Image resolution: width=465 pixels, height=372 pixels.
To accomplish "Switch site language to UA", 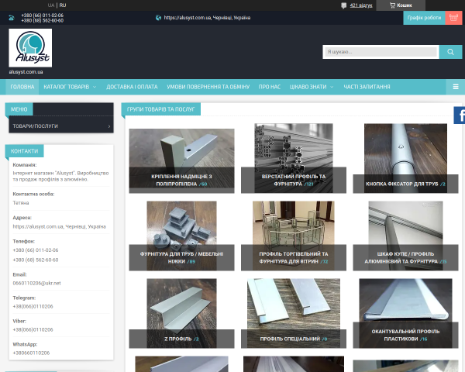I will click(51, 5).
